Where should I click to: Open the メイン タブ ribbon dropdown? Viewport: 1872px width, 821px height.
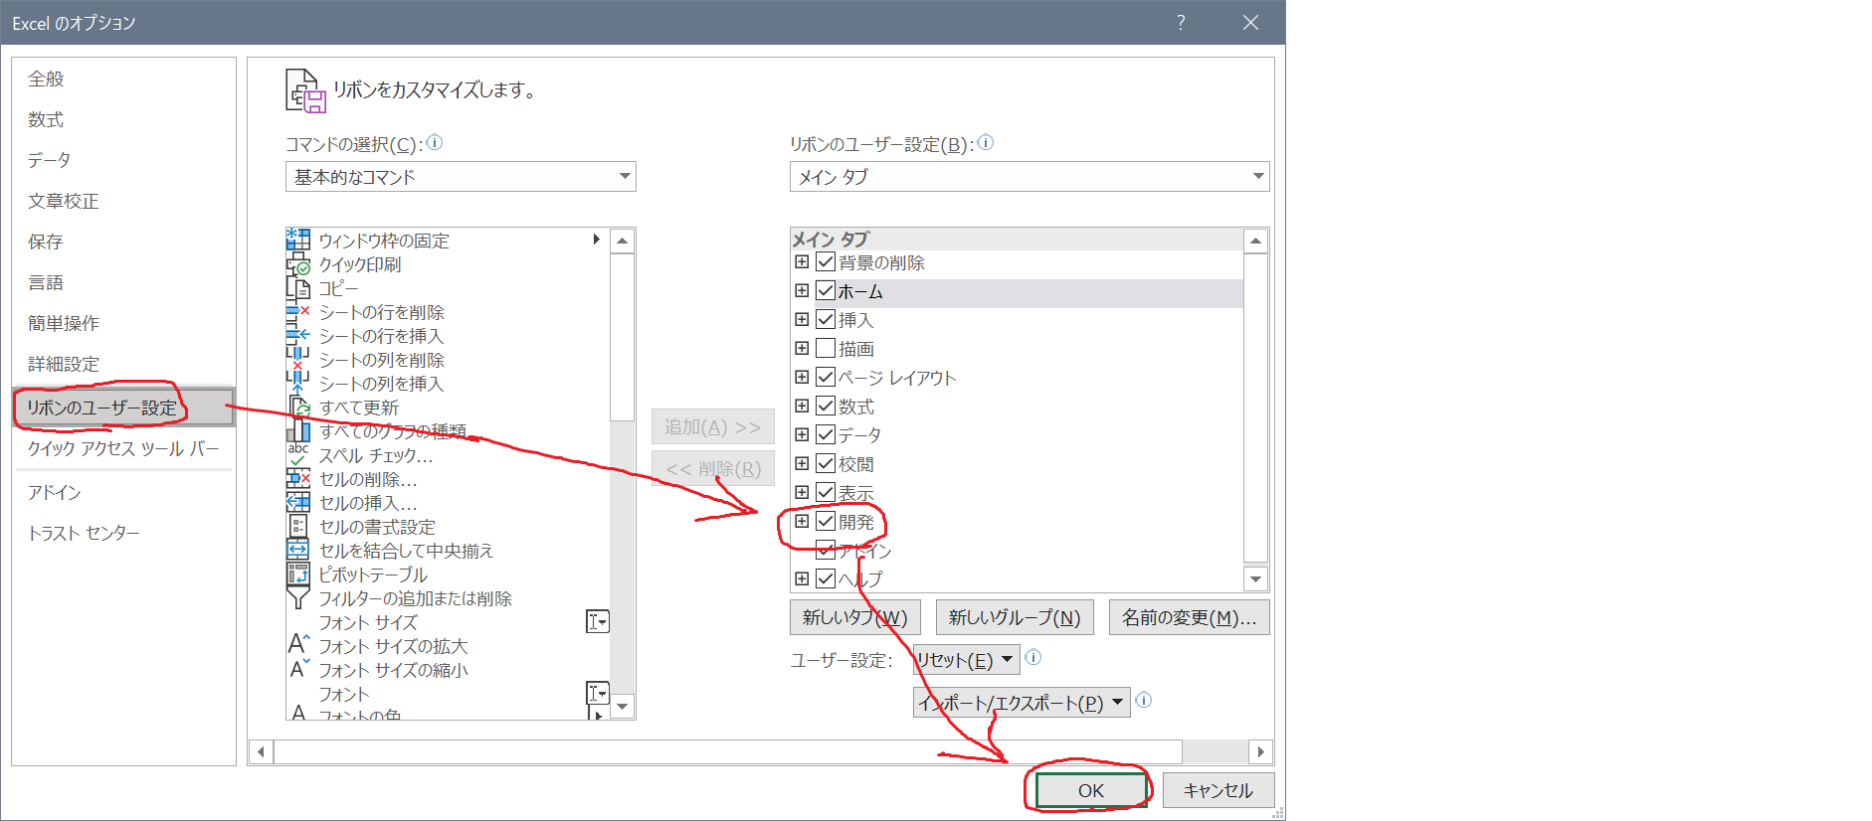(1030, 177)
